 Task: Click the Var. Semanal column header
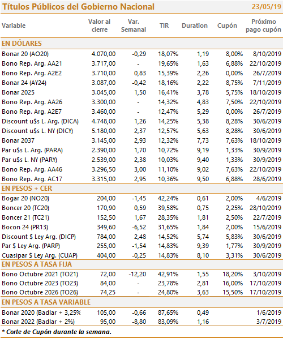point(134,25)
